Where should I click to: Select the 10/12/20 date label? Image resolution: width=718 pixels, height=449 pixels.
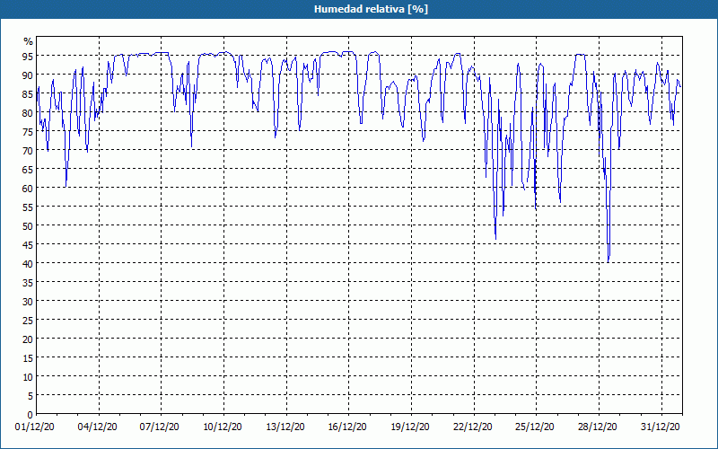click(x=223, y=427)
